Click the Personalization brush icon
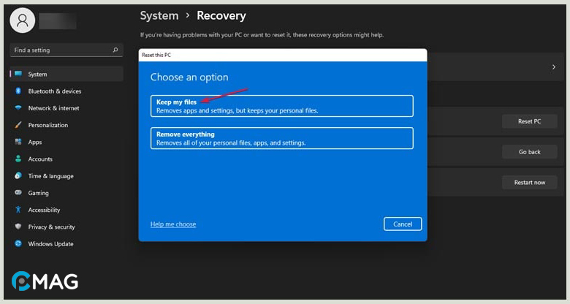This screenshot has height=304, width=570. tap(18, 125)
